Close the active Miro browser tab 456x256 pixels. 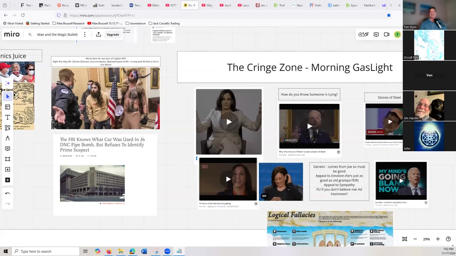tap(194, 5)
